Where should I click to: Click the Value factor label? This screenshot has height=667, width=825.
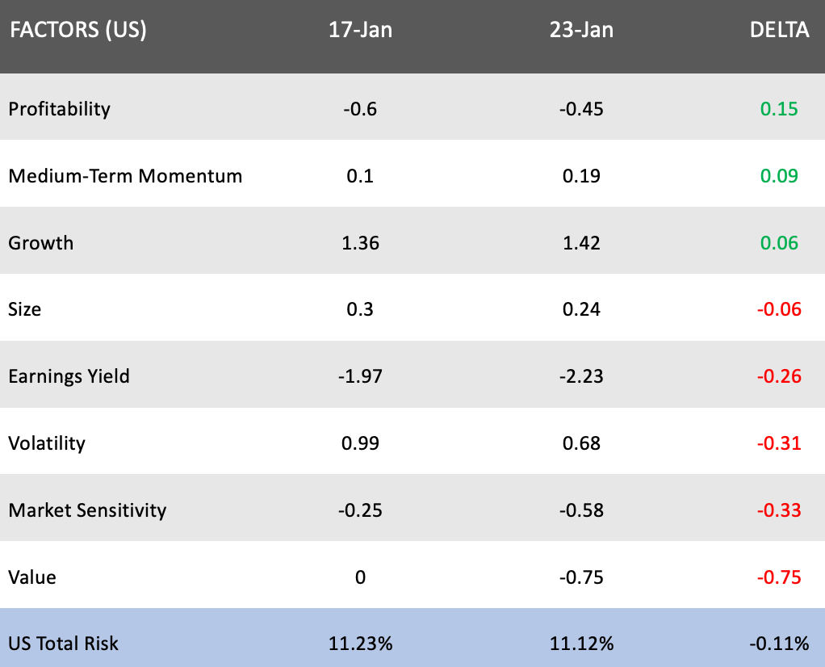[x=32, y=577]
